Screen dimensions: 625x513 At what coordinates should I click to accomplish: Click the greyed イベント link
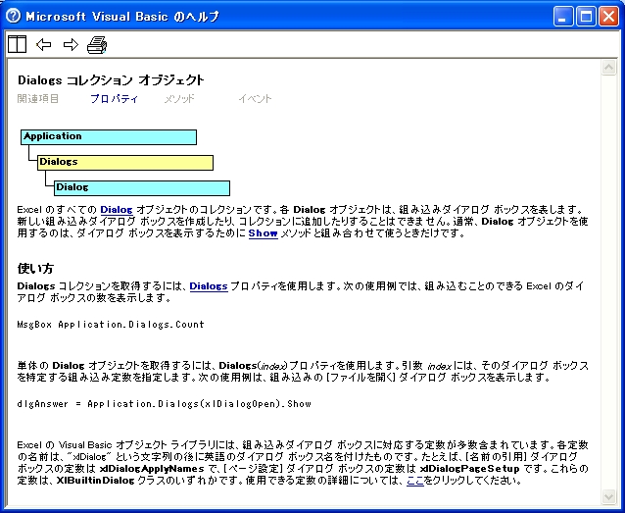255,99
